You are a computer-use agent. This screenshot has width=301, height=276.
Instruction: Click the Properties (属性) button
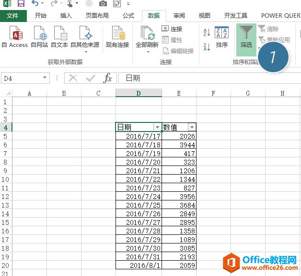pyautogui.click(x=172, y=40)
